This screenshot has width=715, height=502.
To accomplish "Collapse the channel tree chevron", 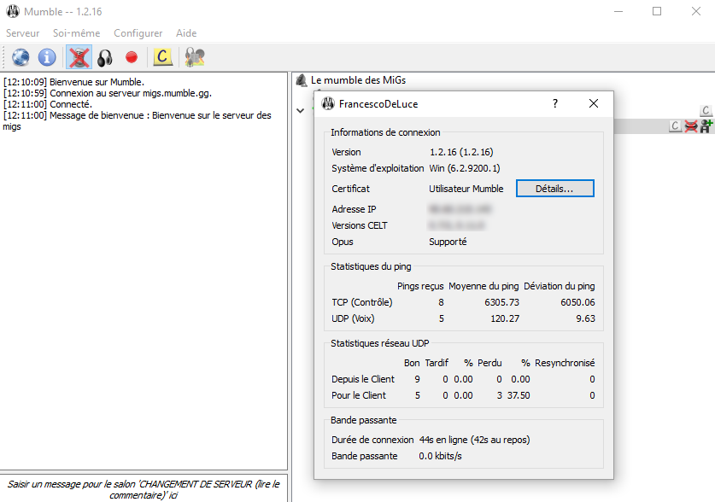I will pyautogui.click(x=300, y=110).
